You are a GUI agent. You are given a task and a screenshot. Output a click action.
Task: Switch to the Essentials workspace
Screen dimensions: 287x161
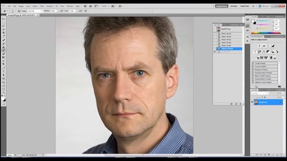(222, 6)
